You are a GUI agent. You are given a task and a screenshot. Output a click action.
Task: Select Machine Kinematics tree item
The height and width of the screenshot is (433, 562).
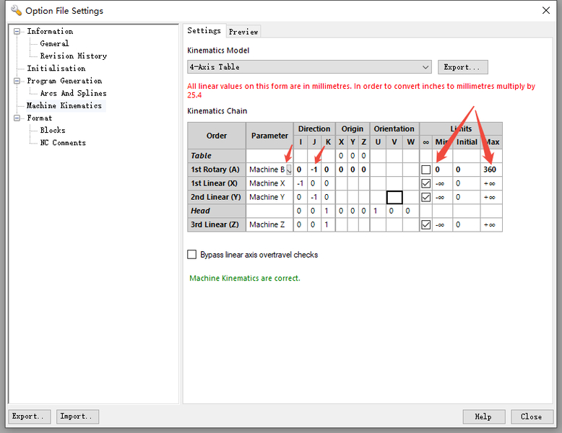click(64, 105)
